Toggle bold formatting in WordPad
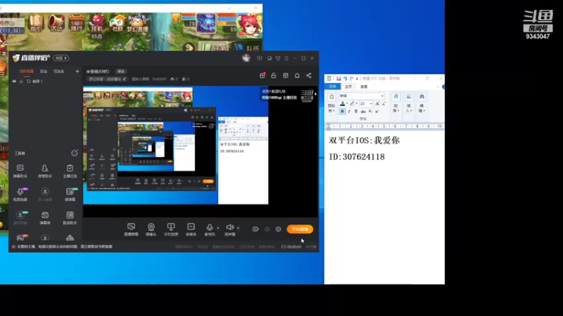 point(342,112)
